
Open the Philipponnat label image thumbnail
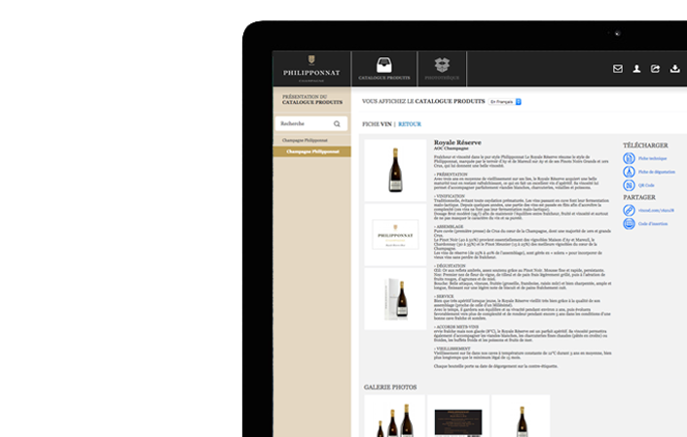395,234
